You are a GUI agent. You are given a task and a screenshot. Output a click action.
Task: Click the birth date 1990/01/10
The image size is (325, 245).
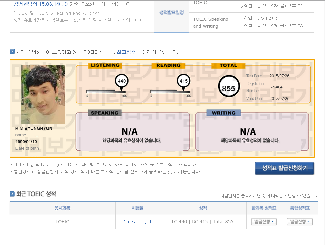coord(26,142)
